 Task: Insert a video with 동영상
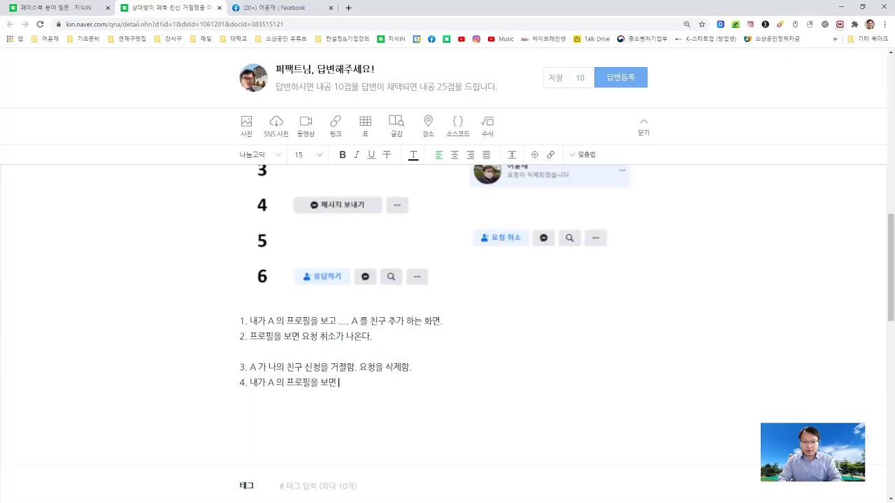306,126
